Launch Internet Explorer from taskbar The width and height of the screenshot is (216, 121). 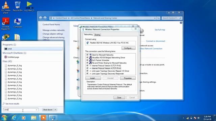tap(14, 118)
